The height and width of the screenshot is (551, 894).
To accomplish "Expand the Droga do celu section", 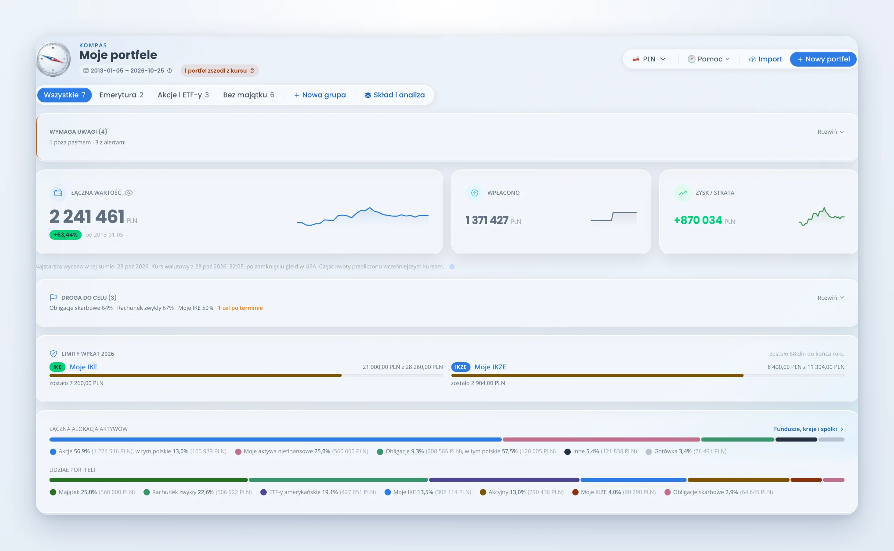I will pyautogui.click(x=831, y=298).
